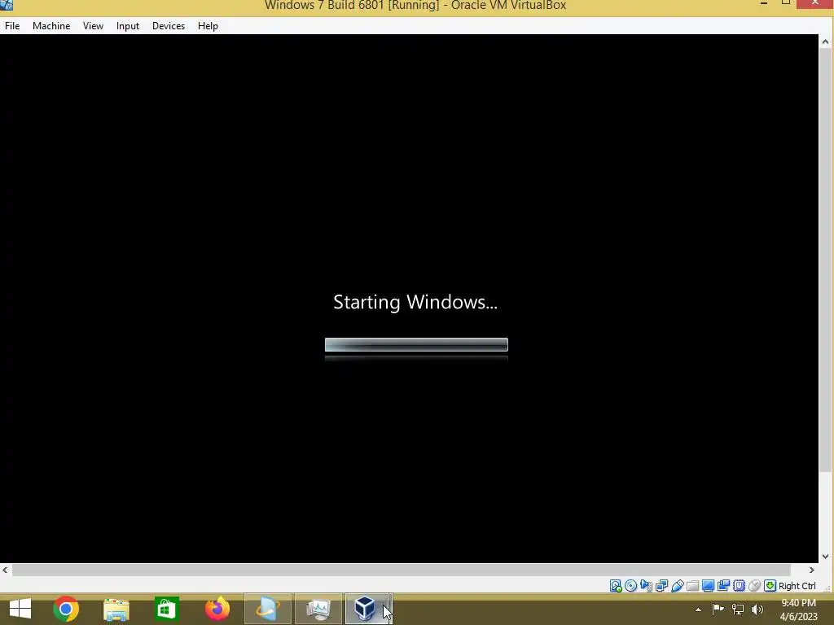This screenshot has width=834, height=625.
Task: Open File Explorer from the taskbar
Action: [116, 609]
